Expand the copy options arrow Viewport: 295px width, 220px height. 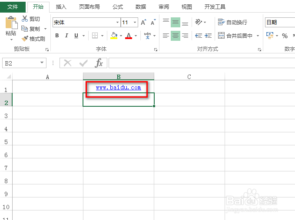[x=45, y=29]
